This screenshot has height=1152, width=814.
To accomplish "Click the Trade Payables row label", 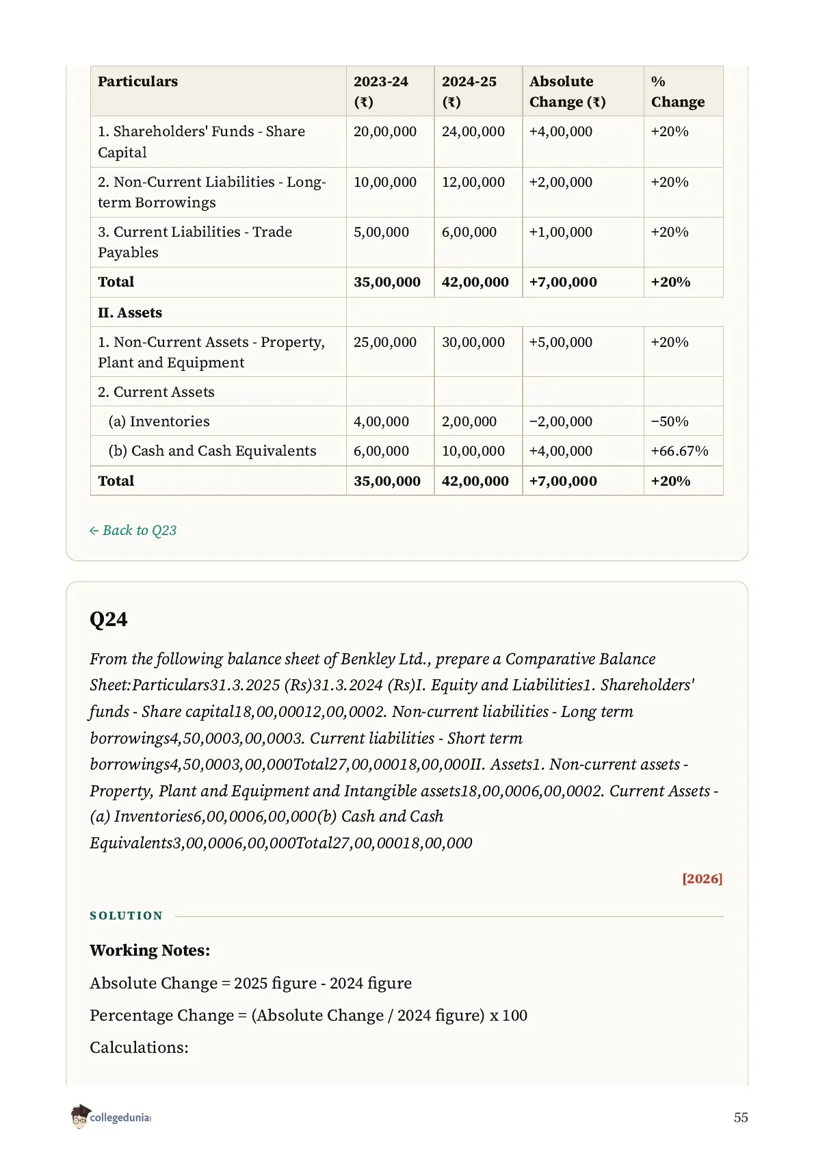I will click(195, 242).
